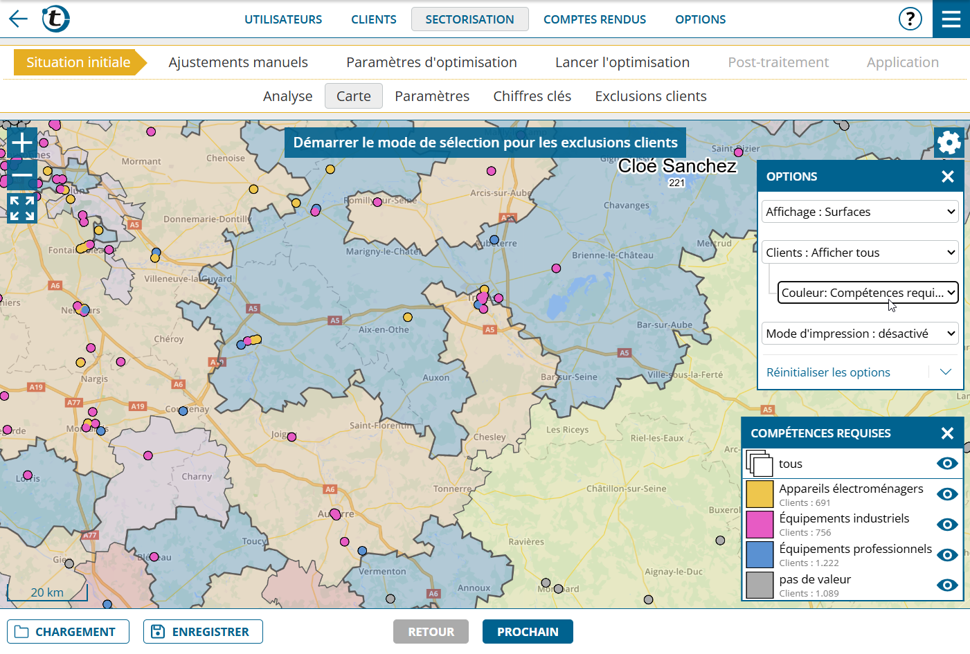This screenshot has width=970, height=654.
Task: Hide the 'pas de valeur' clients
Action: point(946,585)
